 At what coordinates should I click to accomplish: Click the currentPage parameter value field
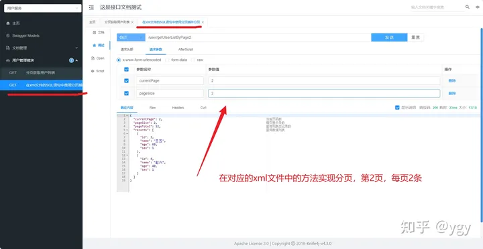[x=324, y=81]
